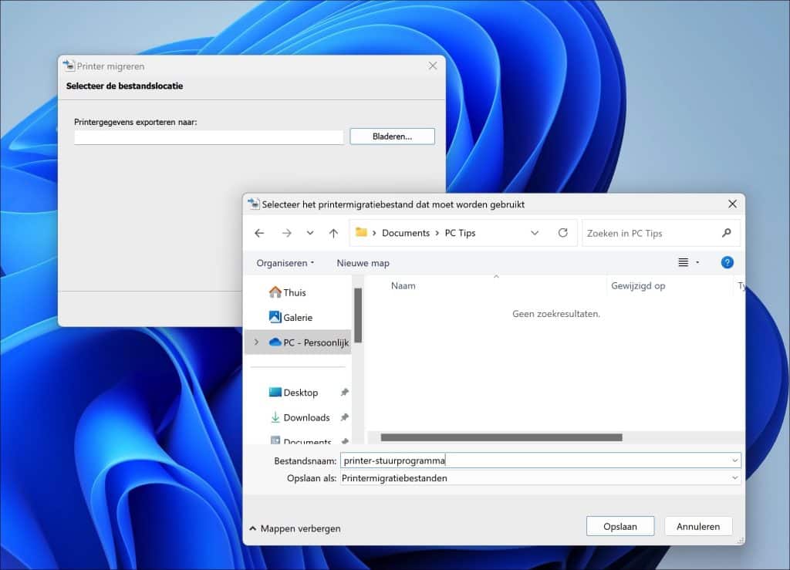
Task: Click the save dialog title bar icon
Action: tap(253, 204)
